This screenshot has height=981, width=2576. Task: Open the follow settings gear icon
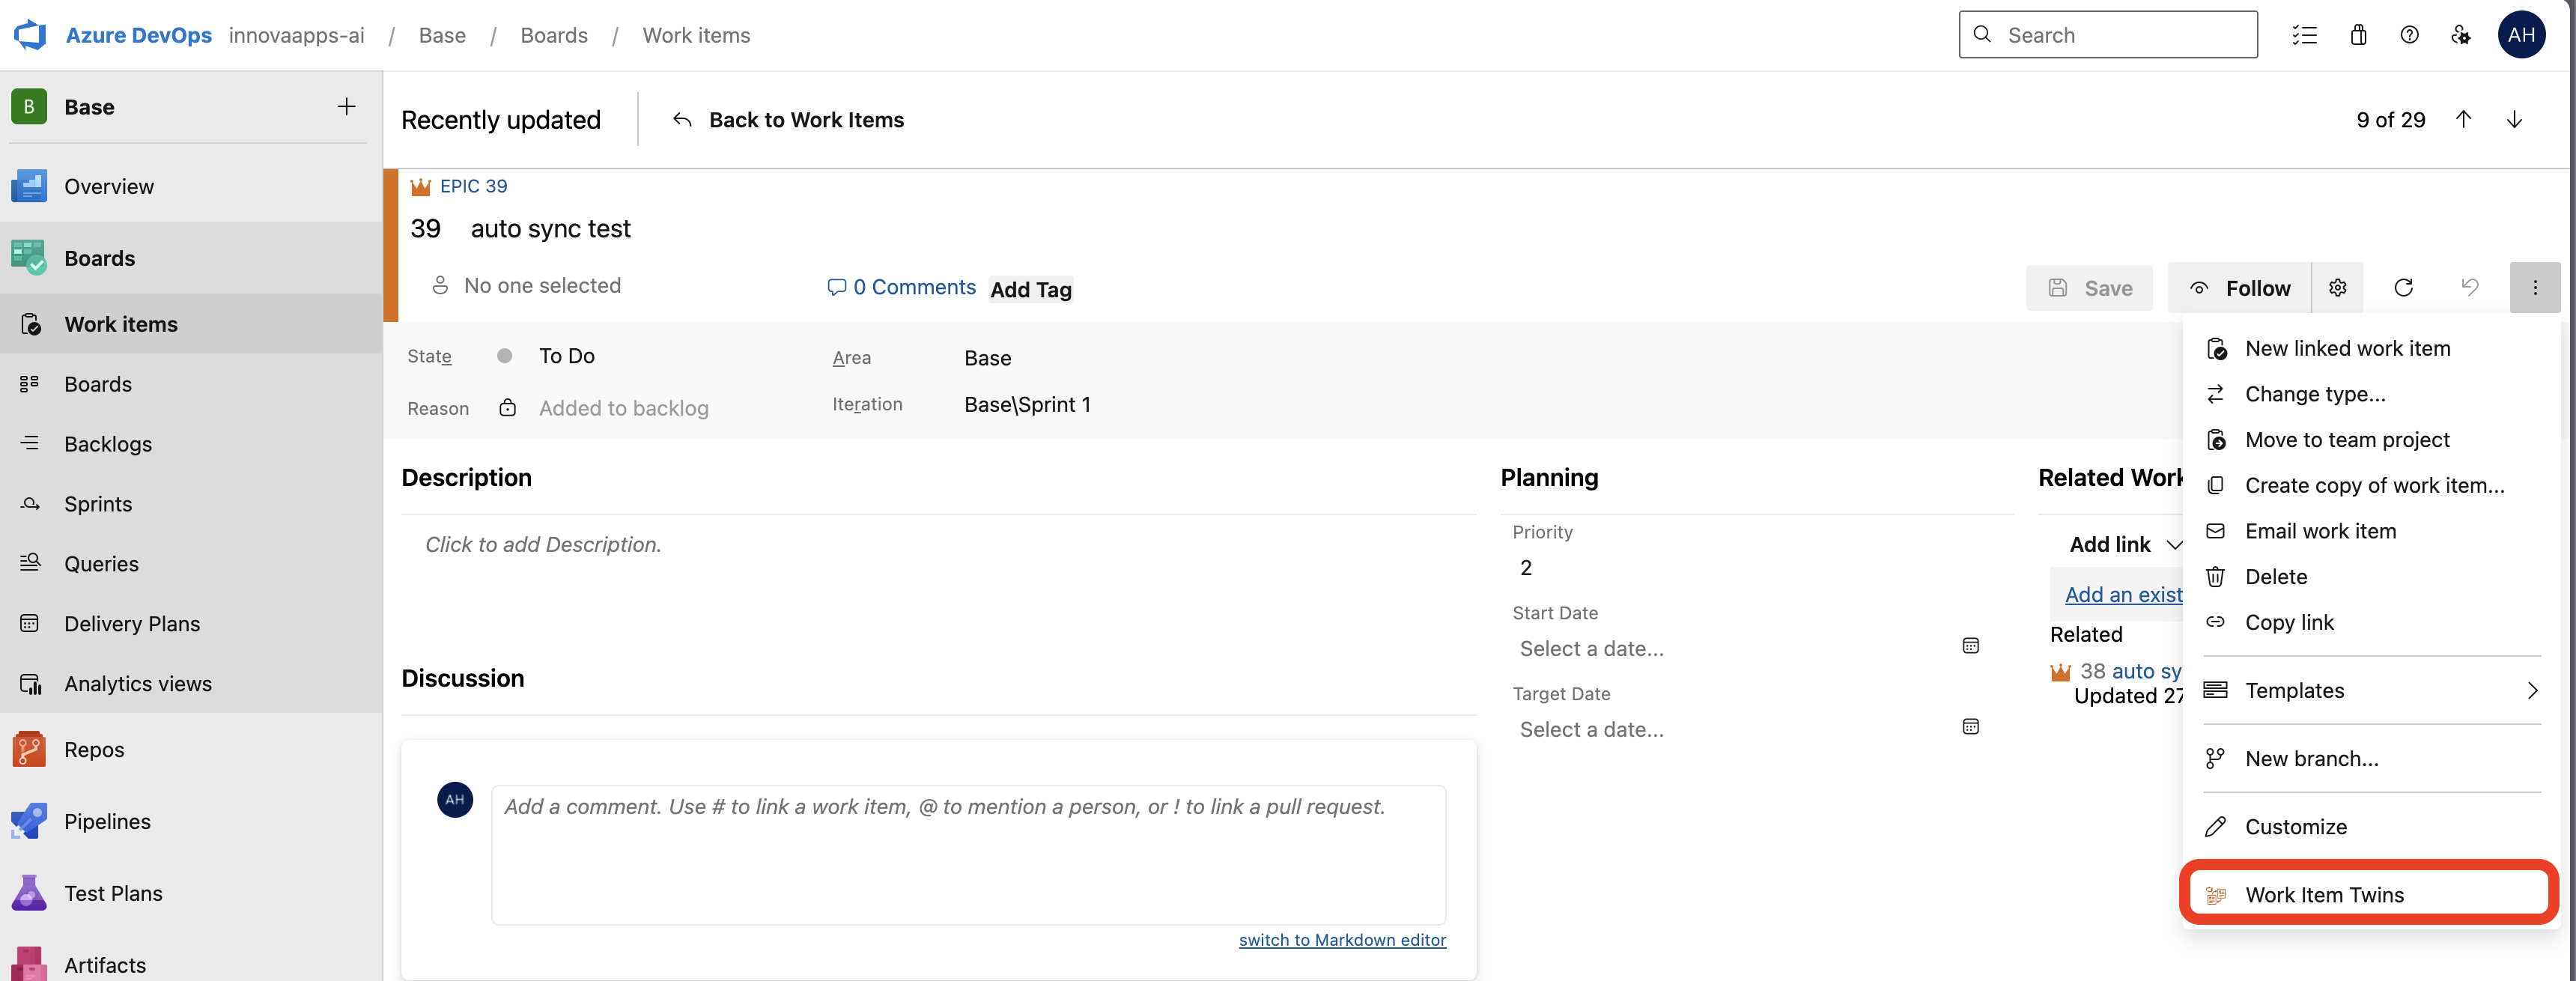[2337, 288]
